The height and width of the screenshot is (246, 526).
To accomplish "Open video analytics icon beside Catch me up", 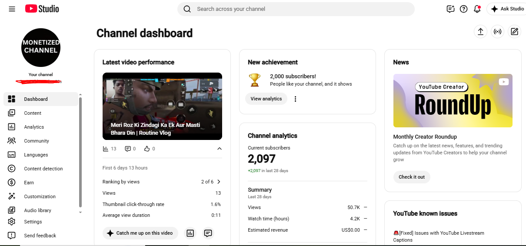I will tap(190, 233).
